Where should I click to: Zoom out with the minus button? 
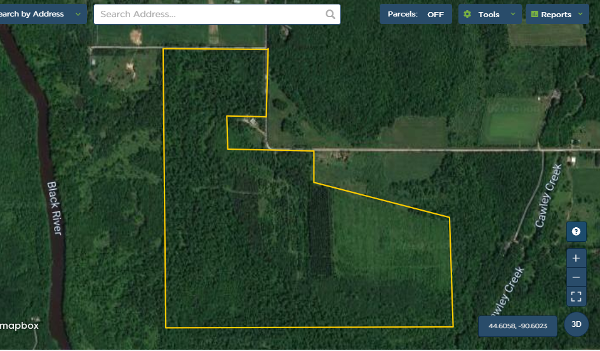tap(576, 277)
